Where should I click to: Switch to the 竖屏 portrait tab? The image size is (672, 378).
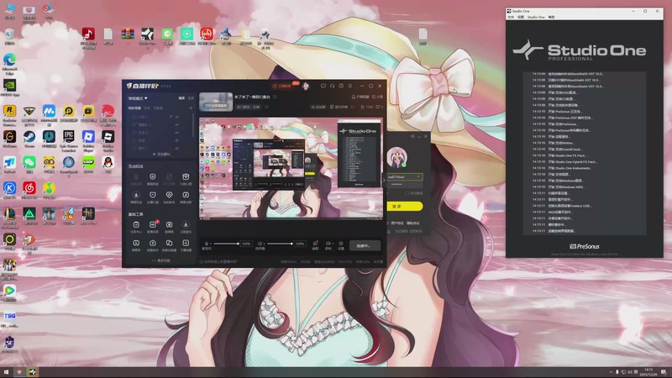click(191, 98)
